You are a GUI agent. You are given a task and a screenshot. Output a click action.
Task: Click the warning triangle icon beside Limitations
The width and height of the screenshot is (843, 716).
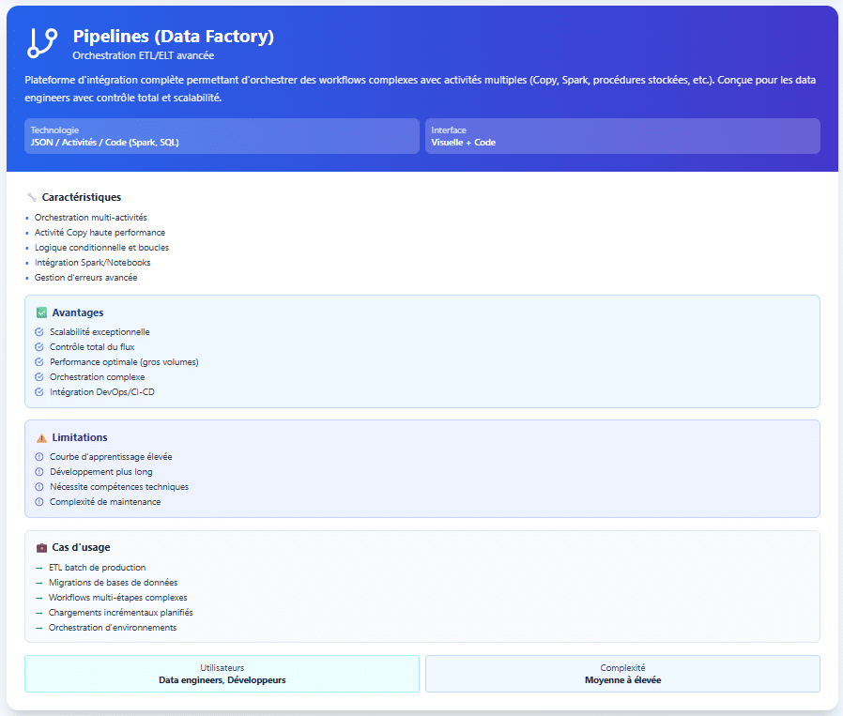coord(41,437)
